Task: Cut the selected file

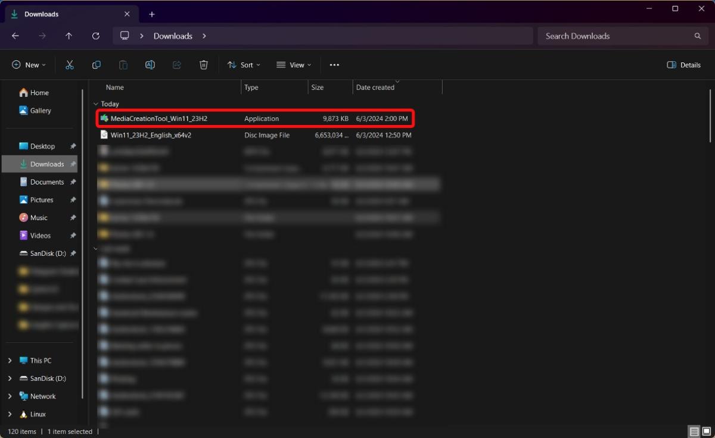Action: [69, 65]
